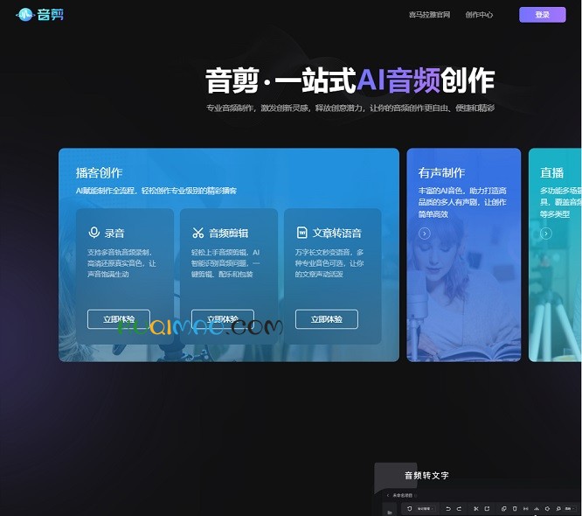Viewport: 582px width, 516px height.
Task: Click the document icon beside 文章转语音
Action: click(302, 233)
